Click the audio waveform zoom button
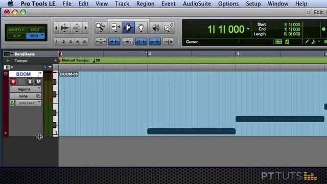This screenshot has width=327, height=184. (x=65, y=28)
